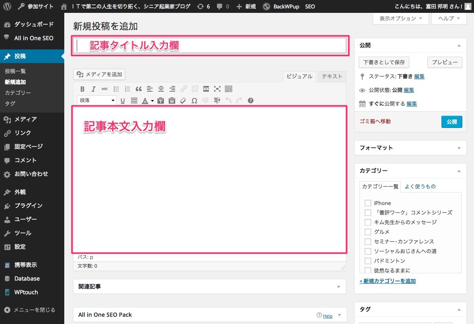Insert the Read More tag
The image size is (474, 324).
206,89
